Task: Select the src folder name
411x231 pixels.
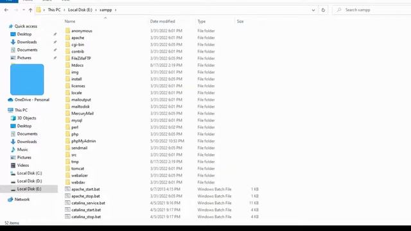Action: (74, 155)
